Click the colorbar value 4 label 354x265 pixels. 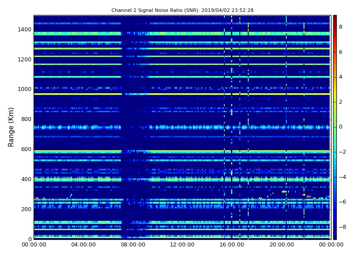341,77
